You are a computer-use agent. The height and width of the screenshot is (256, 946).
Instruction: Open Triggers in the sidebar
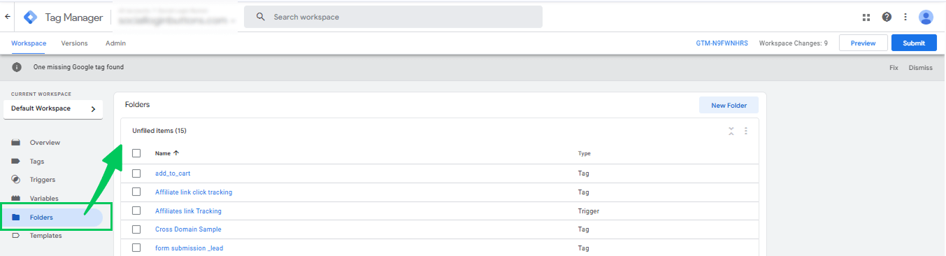click(x=43, y=180)
